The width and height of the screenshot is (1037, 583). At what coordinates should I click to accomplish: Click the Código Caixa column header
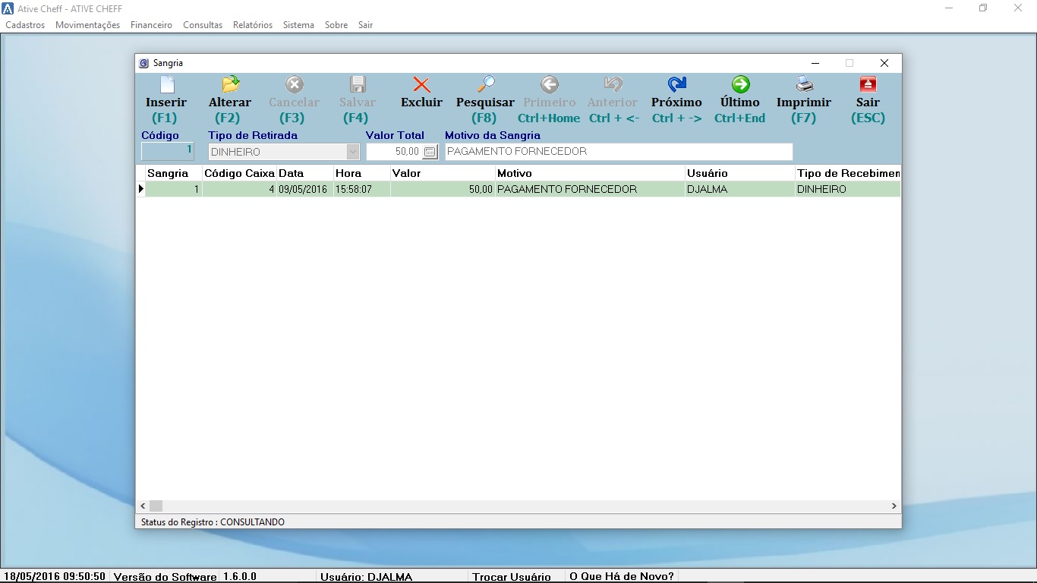click(x=239, y=173)
